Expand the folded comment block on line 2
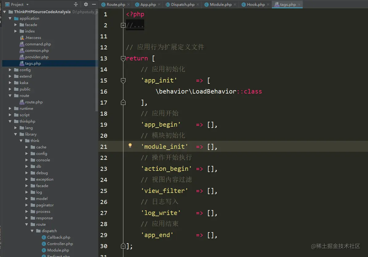Screen dimensions: 368x257 point(123,25)
